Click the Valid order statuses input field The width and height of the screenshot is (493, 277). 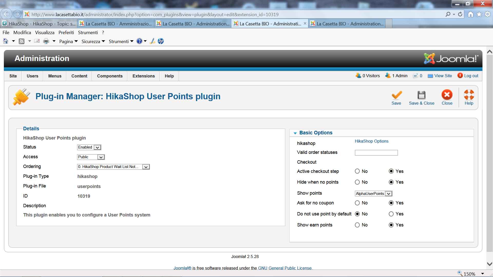376,153
